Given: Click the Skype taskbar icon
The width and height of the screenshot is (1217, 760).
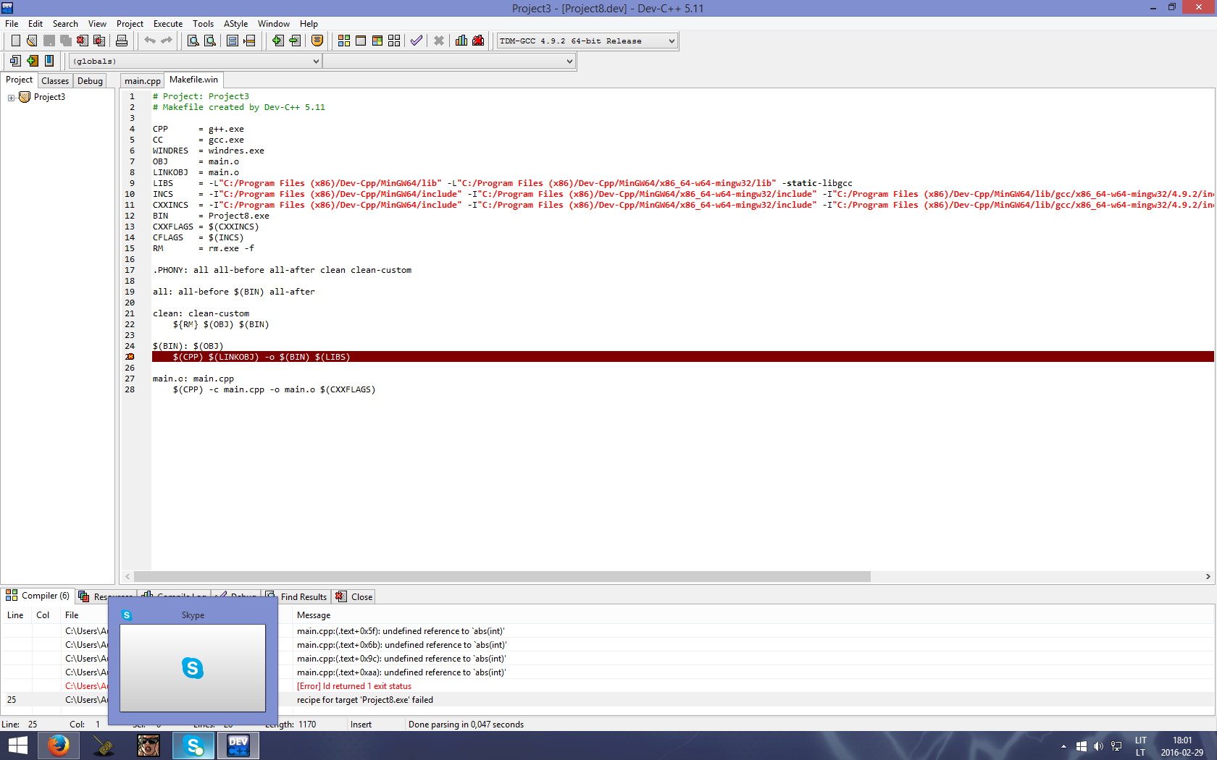Looking at the screenshot, I should [x=193, y=746].
